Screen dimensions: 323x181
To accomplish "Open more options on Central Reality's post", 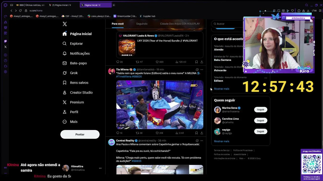I will (202, 141).
